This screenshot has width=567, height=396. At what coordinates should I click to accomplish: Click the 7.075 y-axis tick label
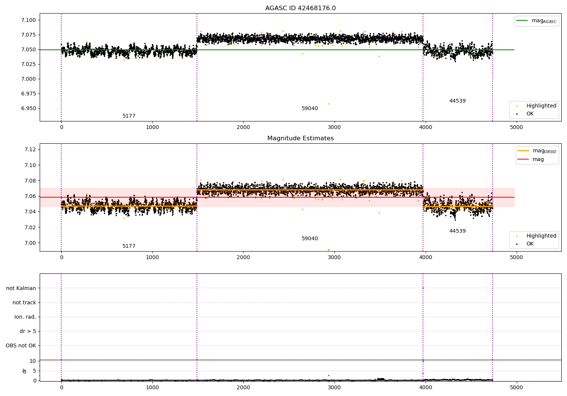(x=29, y=35)
